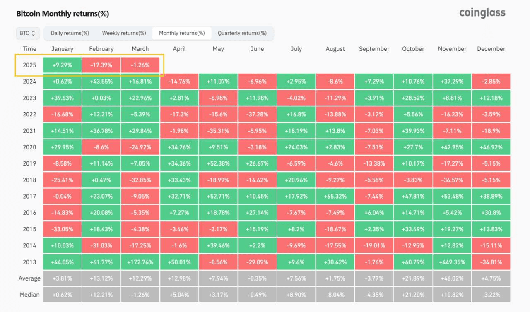Click the October column header

coord(413,49)
